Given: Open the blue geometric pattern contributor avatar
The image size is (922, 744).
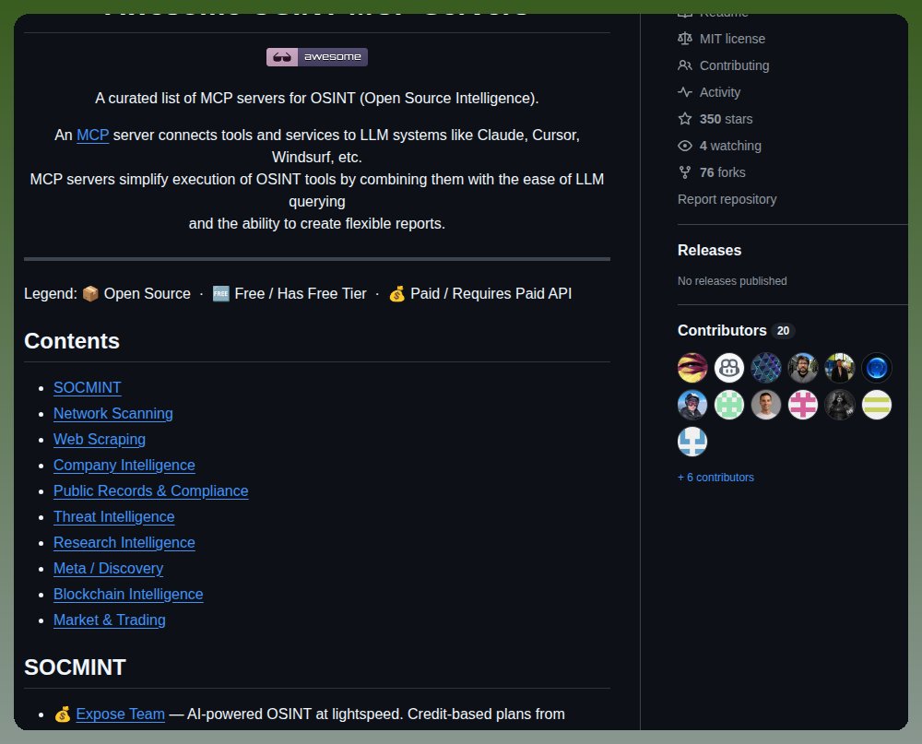Looking at the screenshot, I should [766, 368].
